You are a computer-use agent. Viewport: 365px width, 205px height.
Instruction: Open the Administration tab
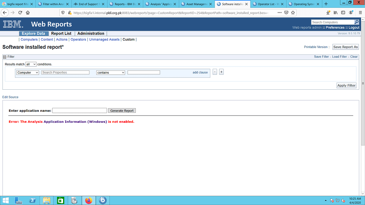[91, 33]
